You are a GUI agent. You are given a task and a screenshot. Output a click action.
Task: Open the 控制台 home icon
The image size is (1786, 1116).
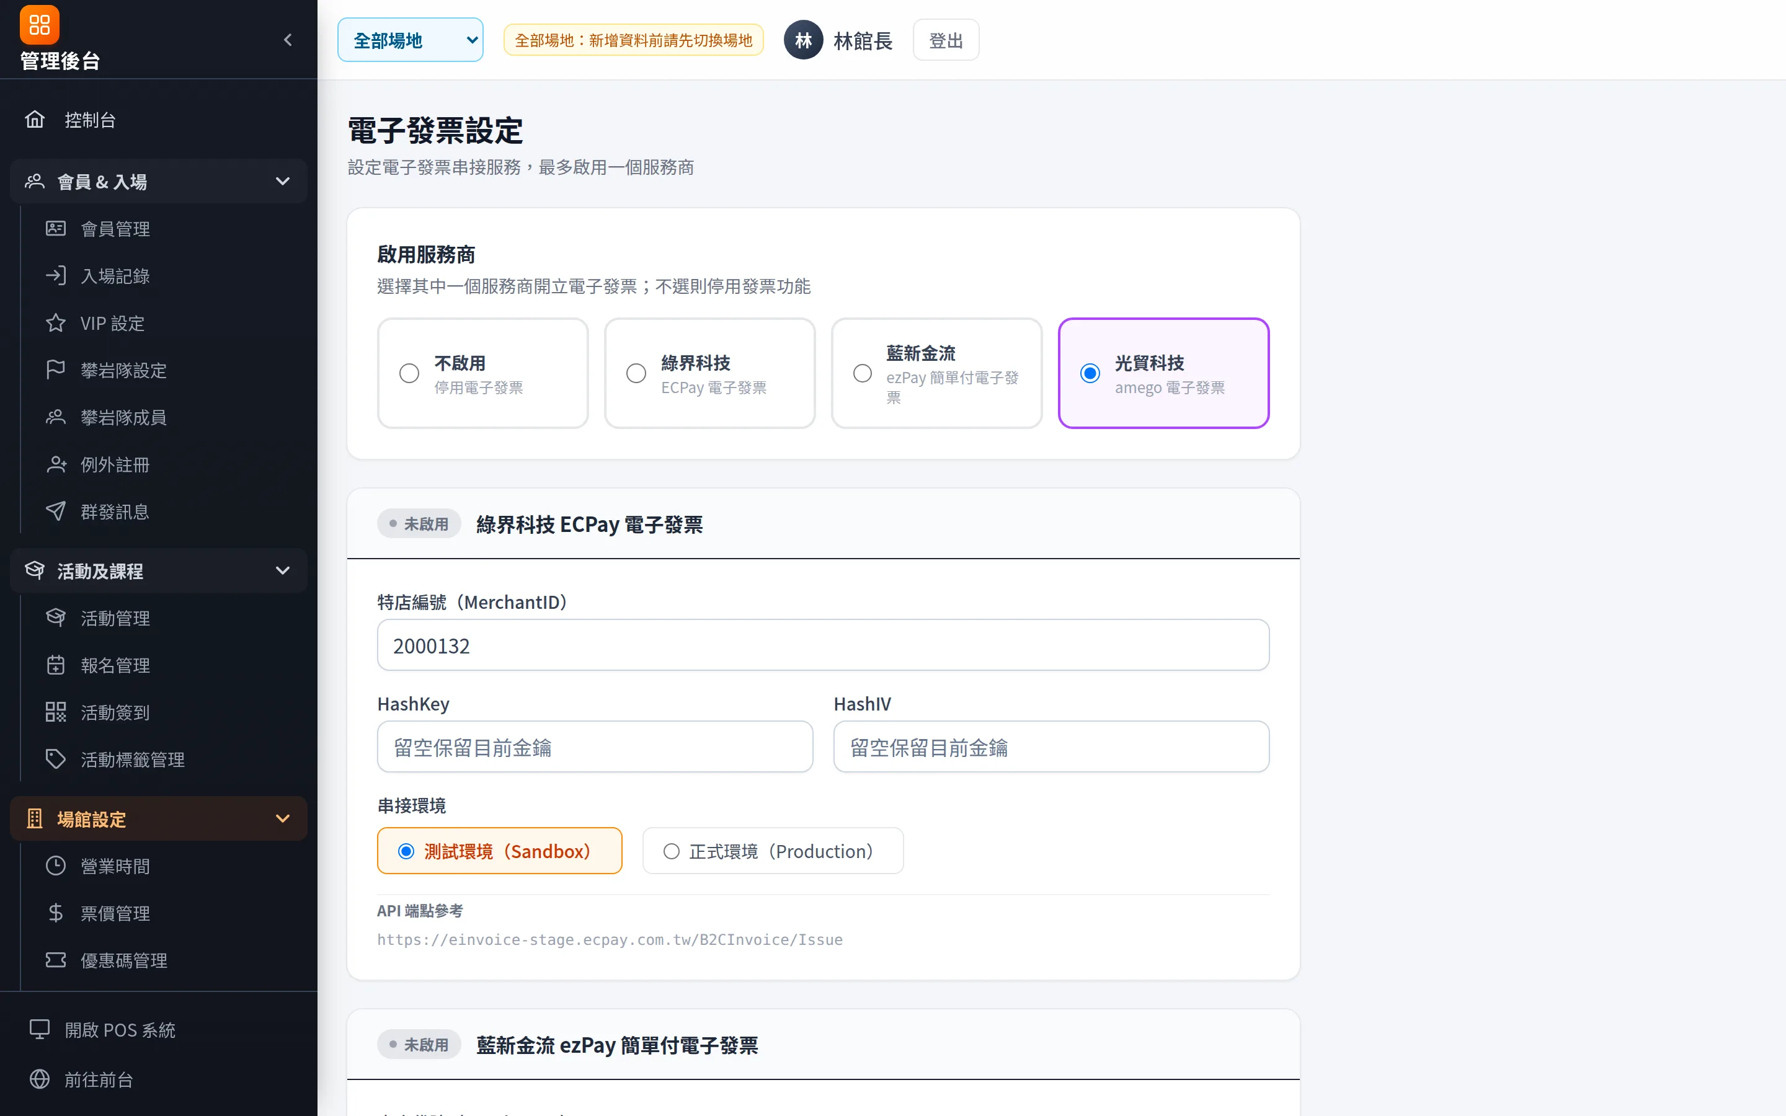tap(35, 120)
